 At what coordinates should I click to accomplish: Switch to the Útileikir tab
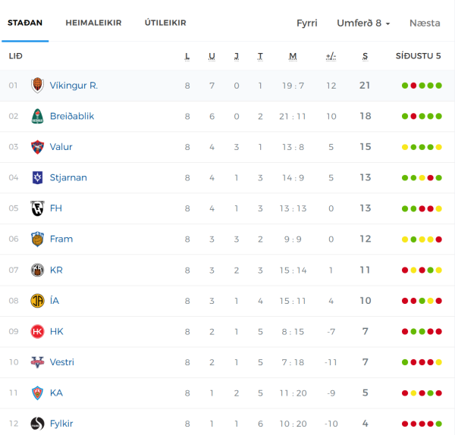(165, 23)
